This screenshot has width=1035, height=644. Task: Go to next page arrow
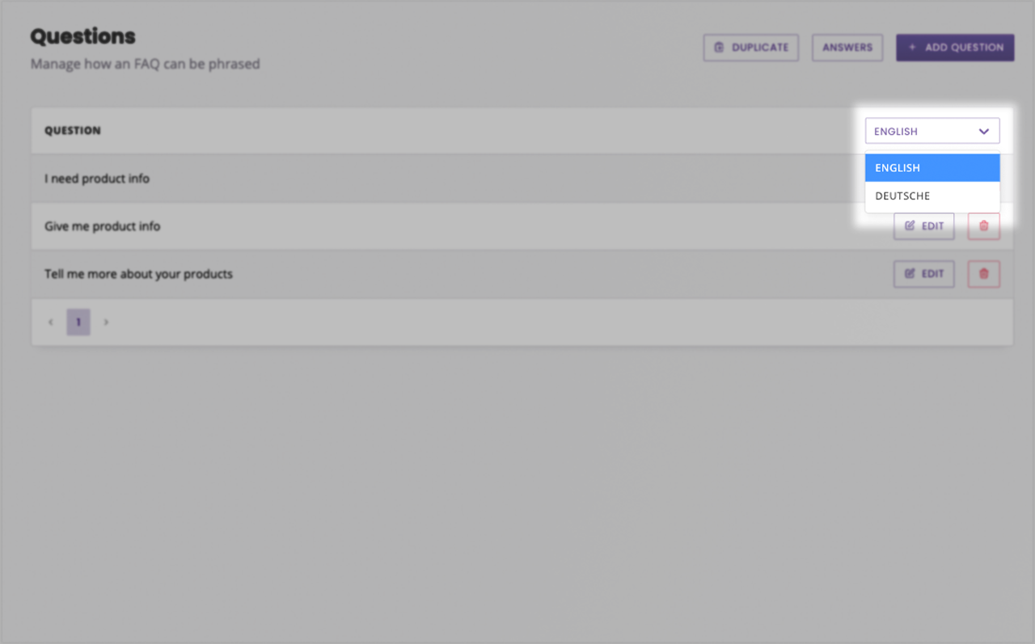click(x=106, y=322)
